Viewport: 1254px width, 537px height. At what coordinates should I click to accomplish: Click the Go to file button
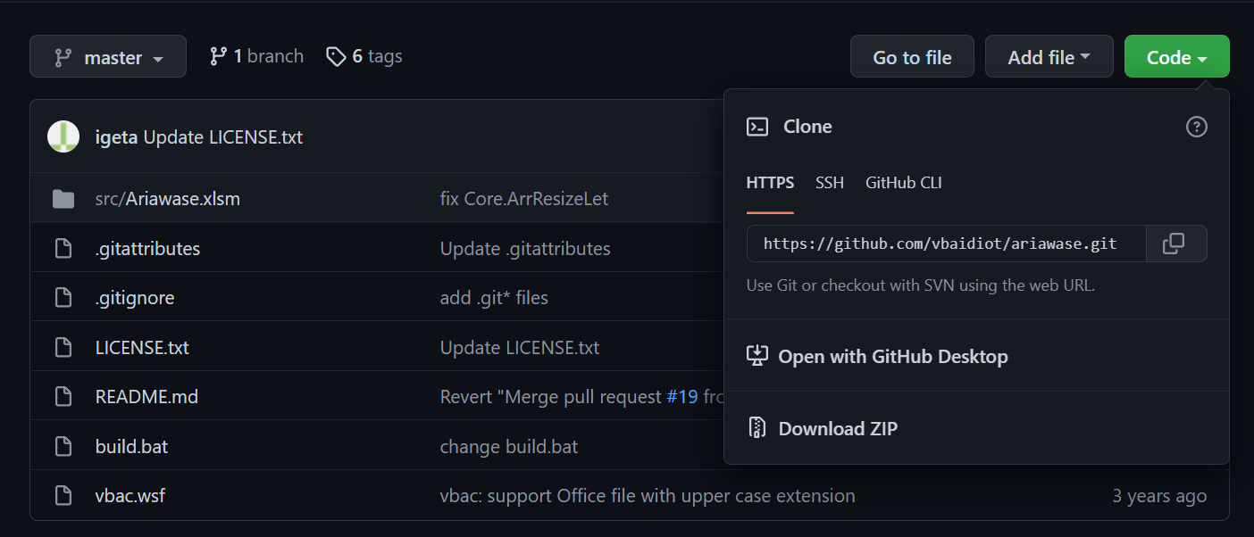[x=912, y=56]
